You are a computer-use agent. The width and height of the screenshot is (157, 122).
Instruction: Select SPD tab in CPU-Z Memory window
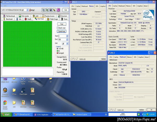[97, 6]
